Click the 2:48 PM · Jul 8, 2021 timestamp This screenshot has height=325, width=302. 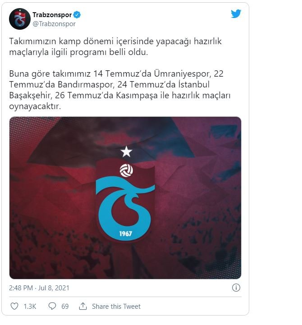[39, 288]
